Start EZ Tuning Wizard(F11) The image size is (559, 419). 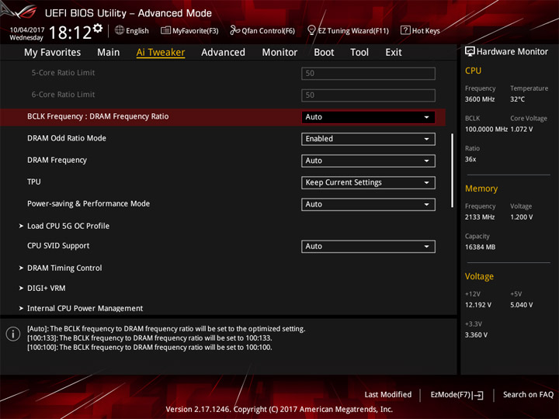click(x=353, y=30)
